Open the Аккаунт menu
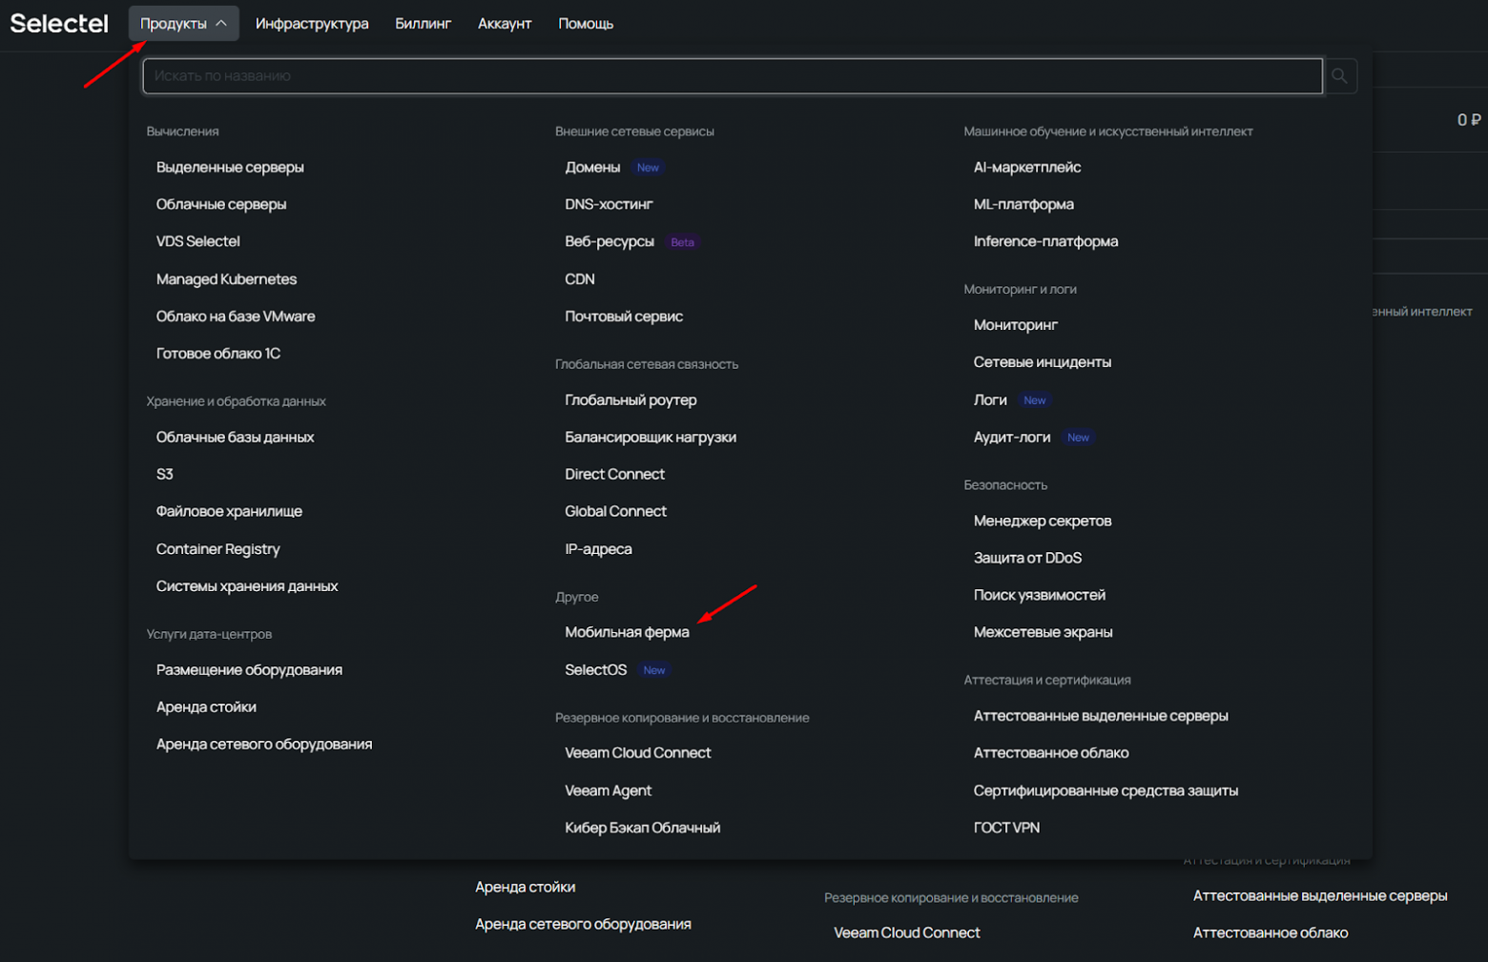This screenshot has width=1488, height=962. (505, 24)
